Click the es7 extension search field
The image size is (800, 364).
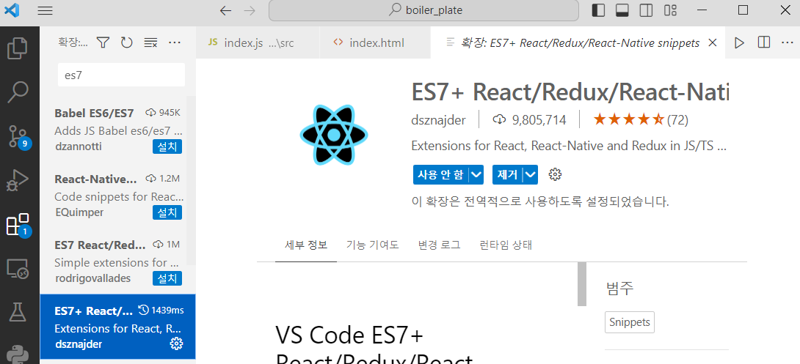coord(121,75)
